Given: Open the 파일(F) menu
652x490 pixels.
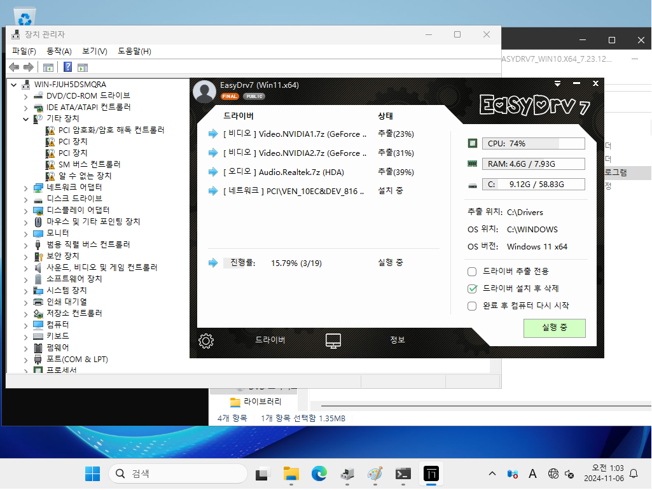Looking at the screenshot, I should point(24,51).
